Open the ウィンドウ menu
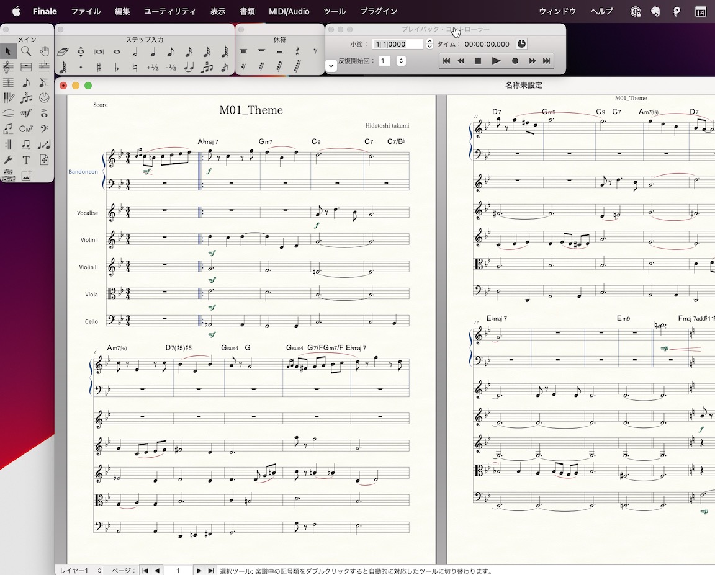715x575 pixels. pos(557,11)
